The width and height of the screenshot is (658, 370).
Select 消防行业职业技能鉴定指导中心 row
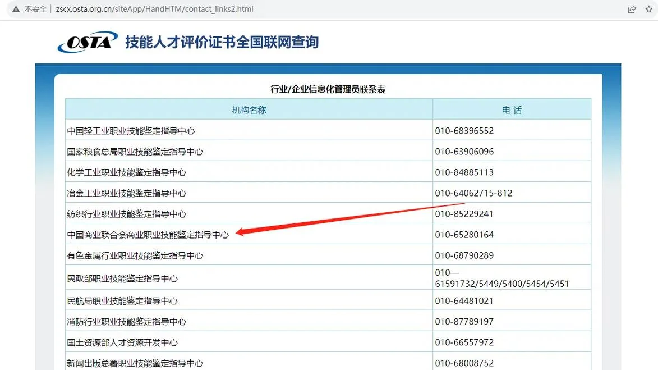328,321
